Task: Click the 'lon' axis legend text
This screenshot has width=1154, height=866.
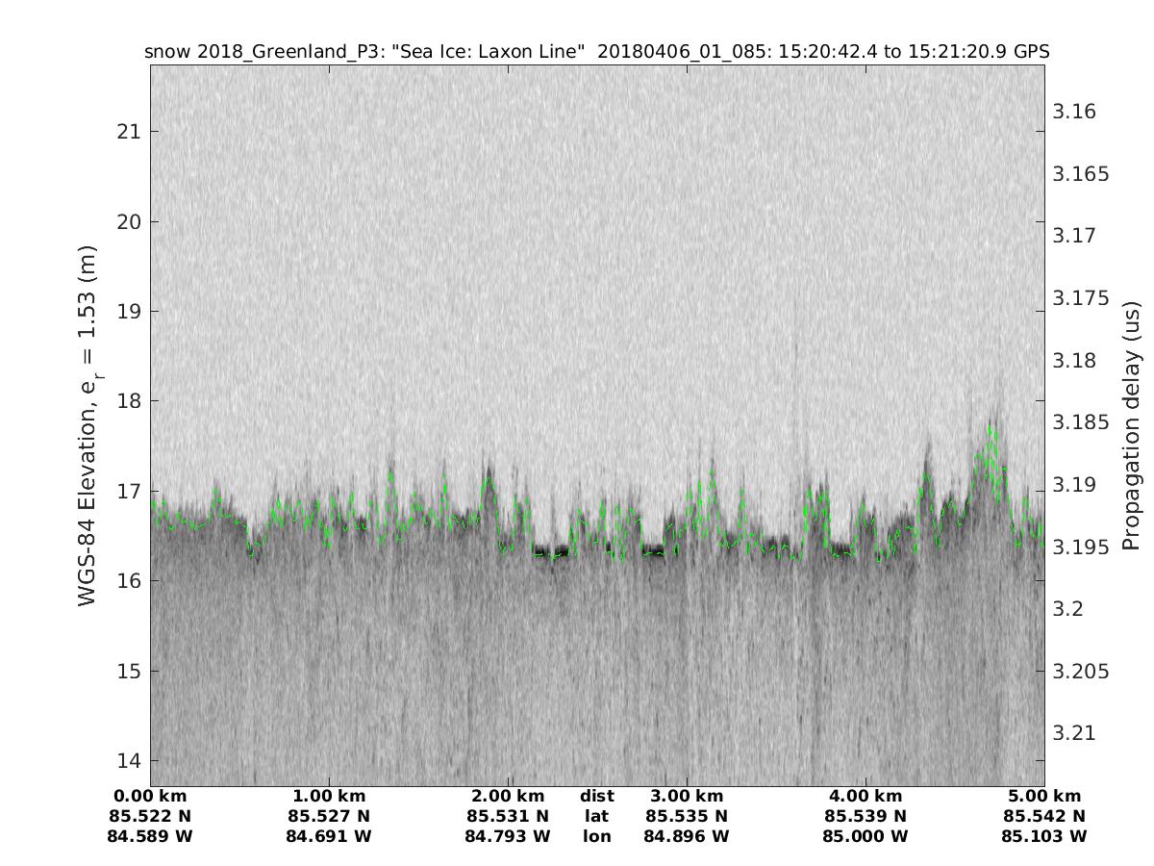Action: 596,836
